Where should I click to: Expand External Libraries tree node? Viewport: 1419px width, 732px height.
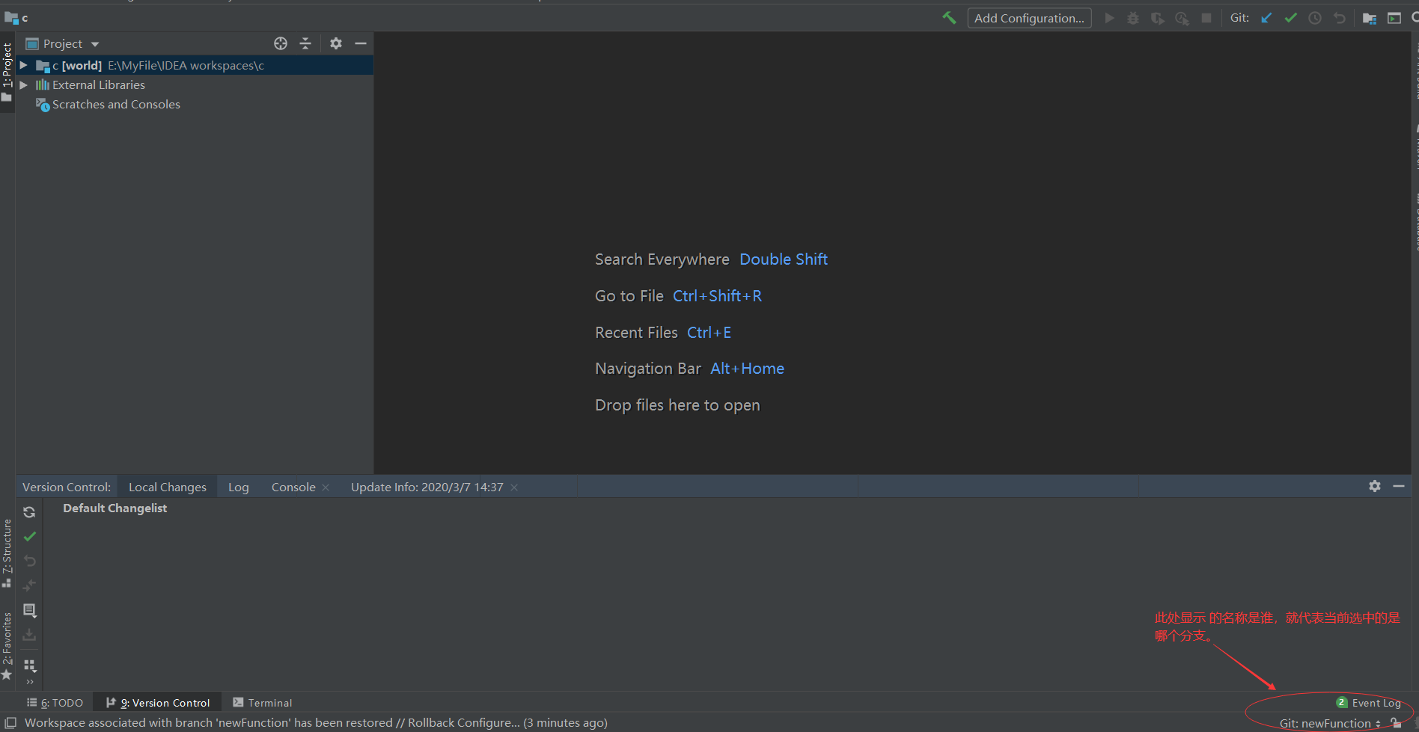pyautogui.click(x=23, y=85)
